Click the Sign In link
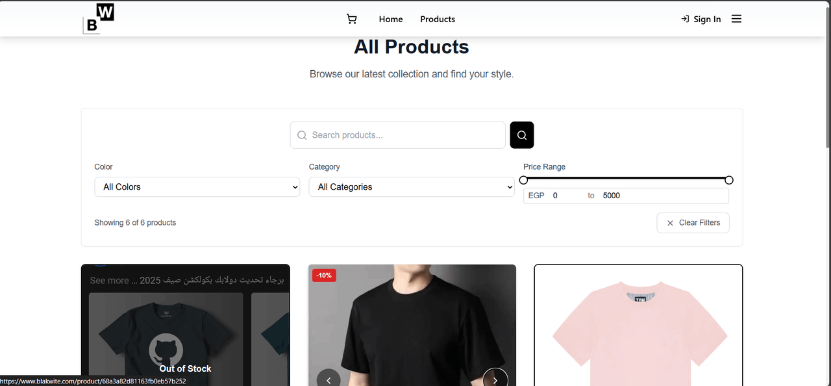 [701, 19]
